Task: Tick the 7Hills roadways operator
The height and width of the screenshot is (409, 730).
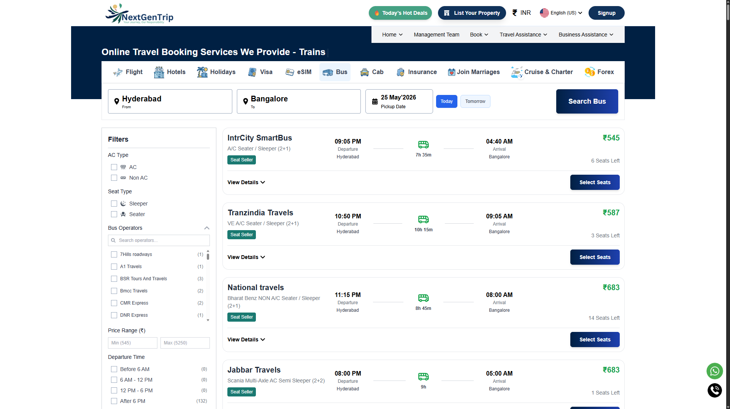Action: click(x=114, y=254)
